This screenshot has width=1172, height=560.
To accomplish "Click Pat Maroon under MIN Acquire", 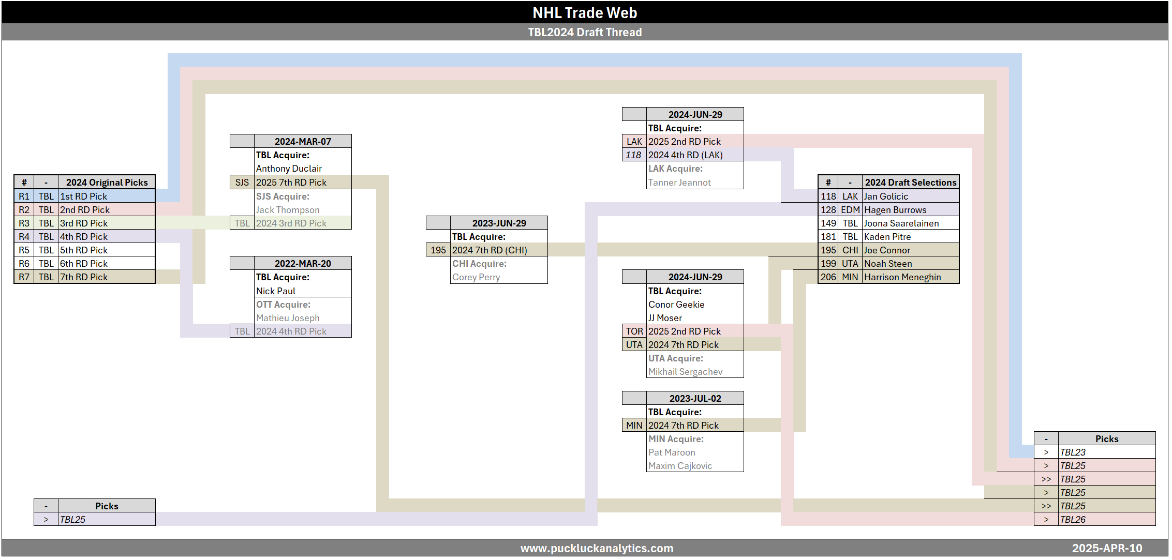I will [672, 452].
